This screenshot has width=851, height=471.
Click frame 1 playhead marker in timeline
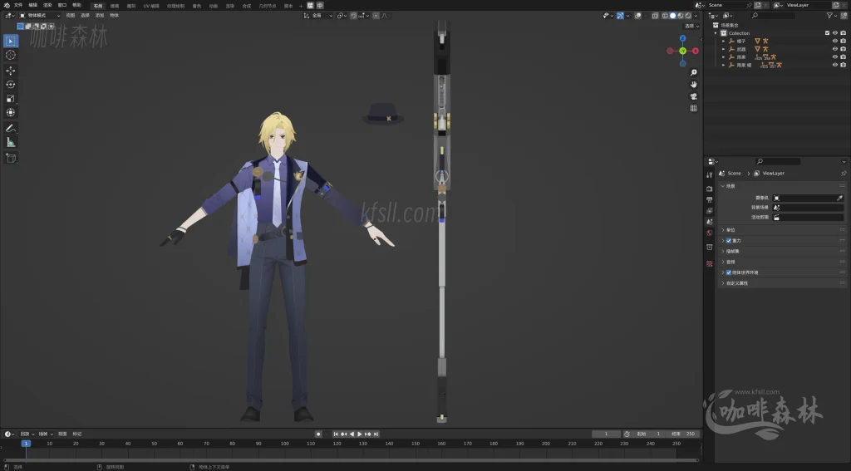click(x=26, y=444)
